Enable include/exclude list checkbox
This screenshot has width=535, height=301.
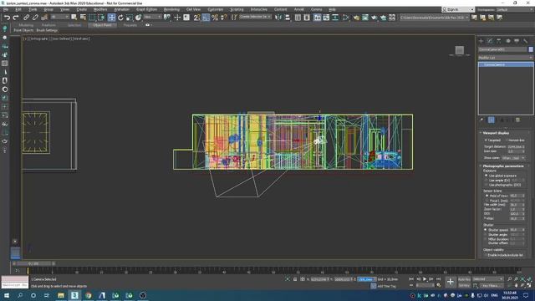(485, 255)
